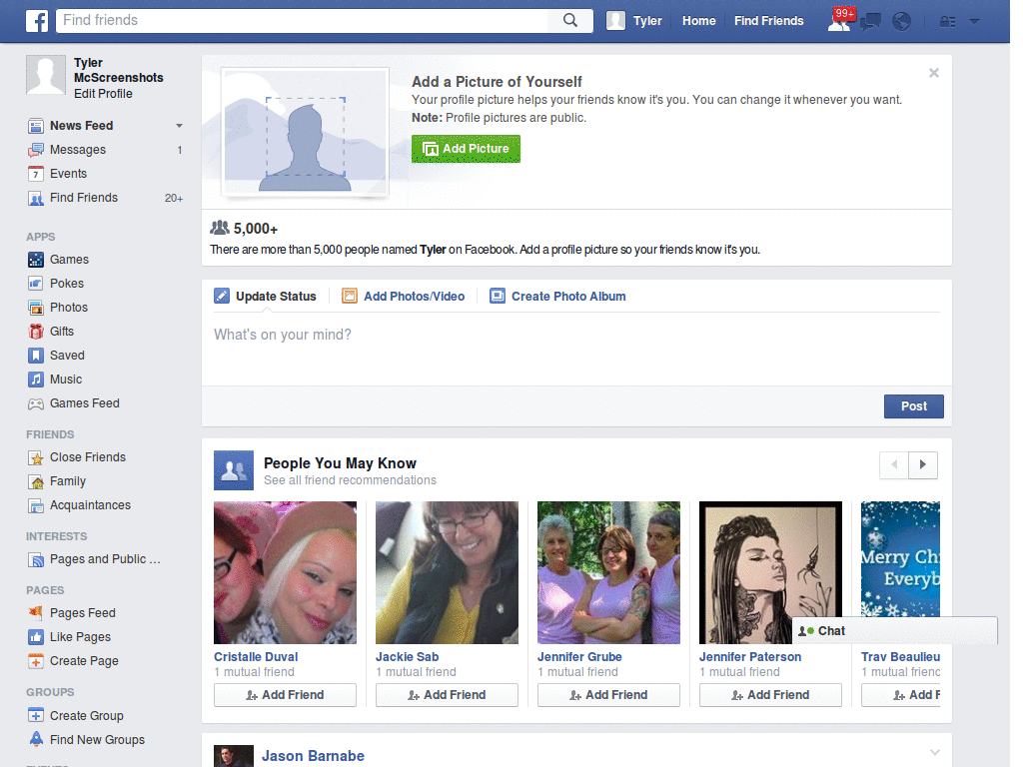This screenshot has width=1023, height=767.
Task: Click the Family house icon
Action: 36,482
